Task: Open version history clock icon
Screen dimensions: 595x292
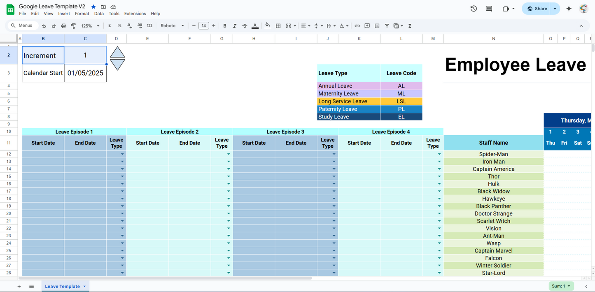Action: click(474, 9)
